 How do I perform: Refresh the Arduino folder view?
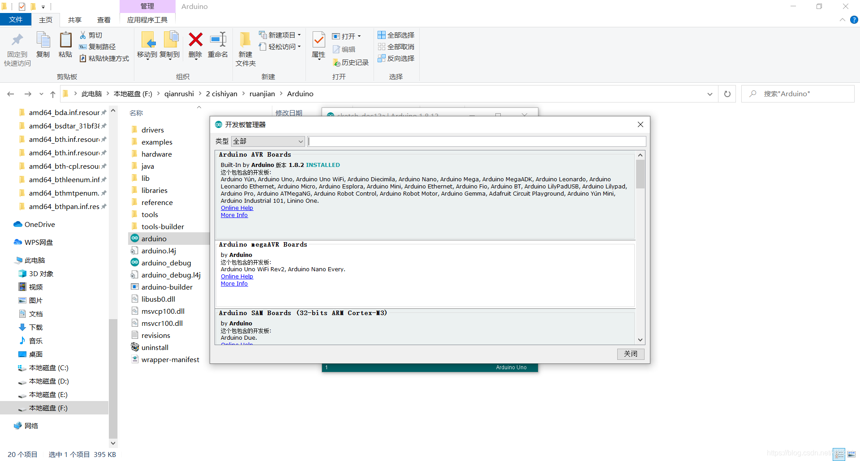tap(727, 94)
